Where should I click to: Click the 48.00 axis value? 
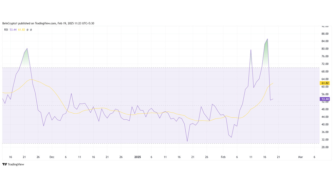[325, 109]
